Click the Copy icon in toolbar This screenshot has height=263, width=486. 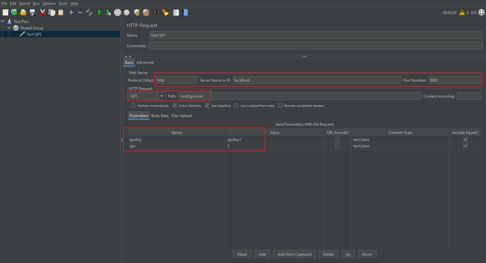(51, 12)
